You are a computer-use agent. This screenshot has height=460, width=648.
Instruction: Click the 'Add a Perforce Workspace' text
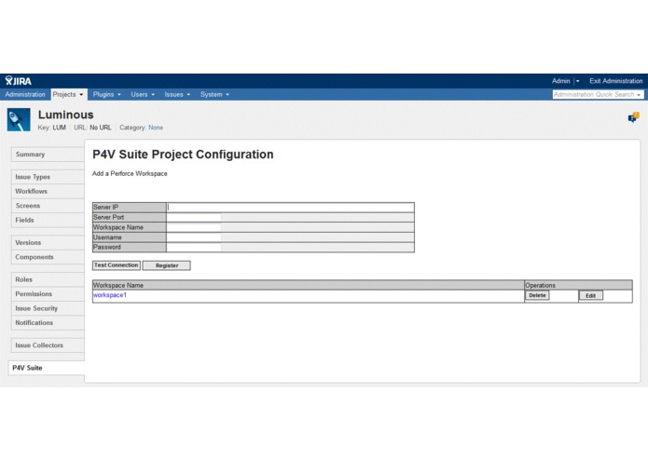(x=130, y=174)
